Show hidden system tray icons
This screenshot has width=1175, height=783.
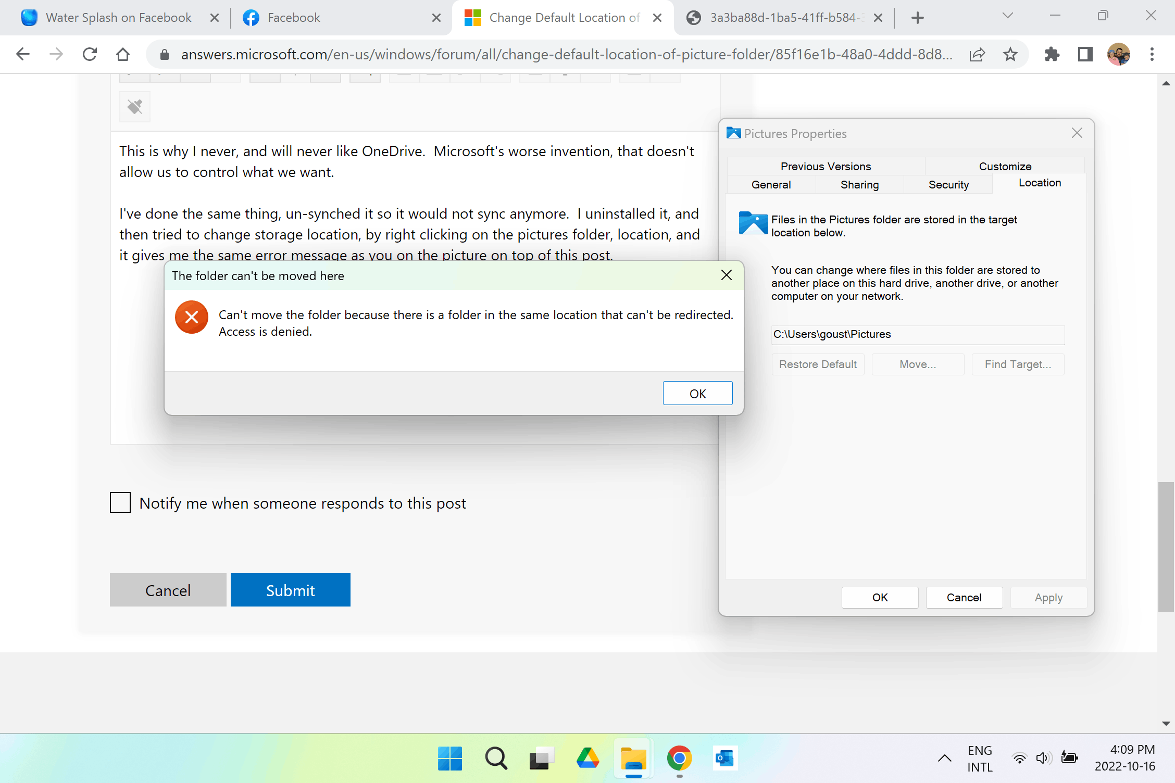(944, 758)
